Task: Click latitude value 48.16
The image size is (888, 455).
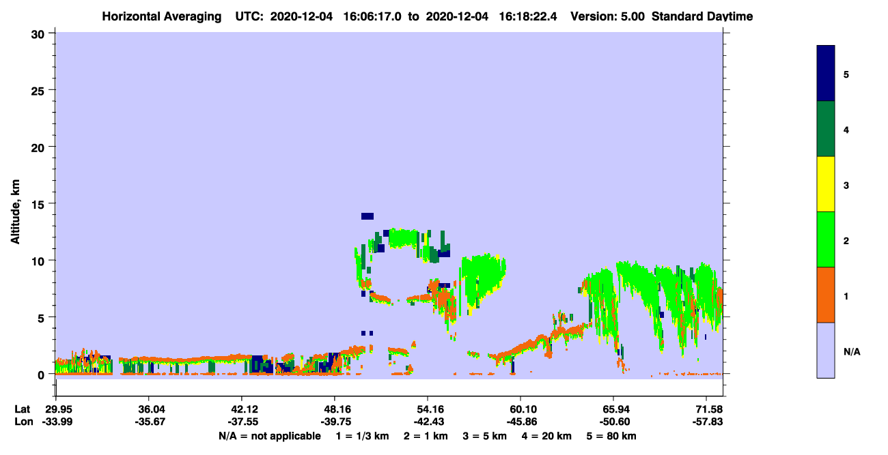Action: click(x=335, y=409)
